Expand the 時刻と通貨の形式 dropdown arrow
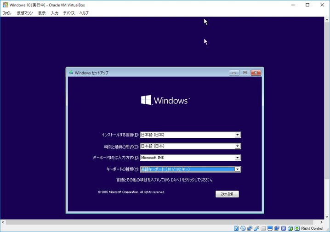 [238, 146]
